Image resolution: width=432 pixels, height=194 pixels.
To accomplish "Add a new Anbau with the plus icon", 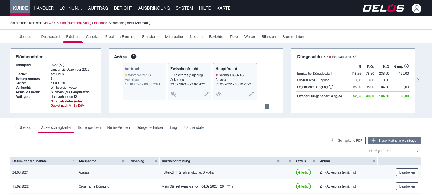I will pos(267,107).
